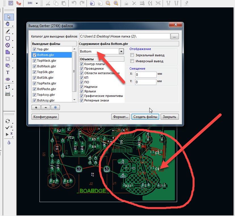Click the undo arrow icon
Screen dimensions: 235x216
click(74, 3)
